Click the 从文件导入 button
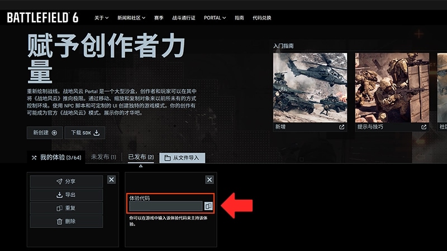 click(182, 158)
